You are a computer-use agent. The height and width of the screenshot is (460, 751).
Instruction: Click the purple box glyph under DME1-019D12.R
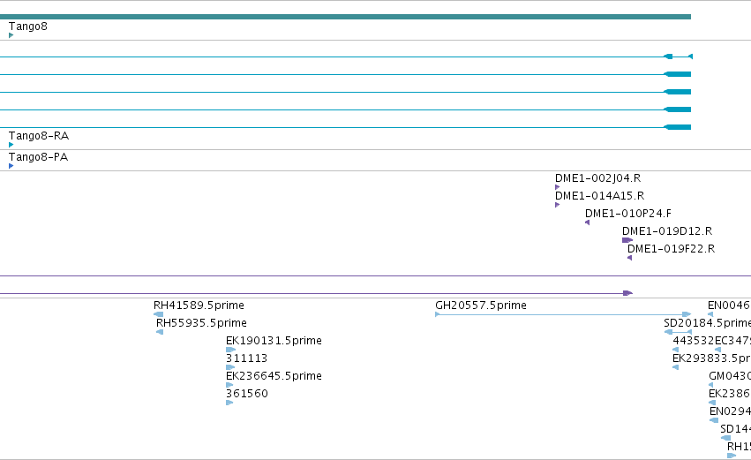pyautogui.click(x=627, y=240)
